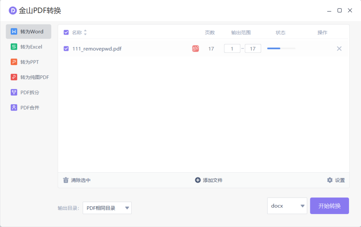Click the 状态 column header

(x=281, y=33)
